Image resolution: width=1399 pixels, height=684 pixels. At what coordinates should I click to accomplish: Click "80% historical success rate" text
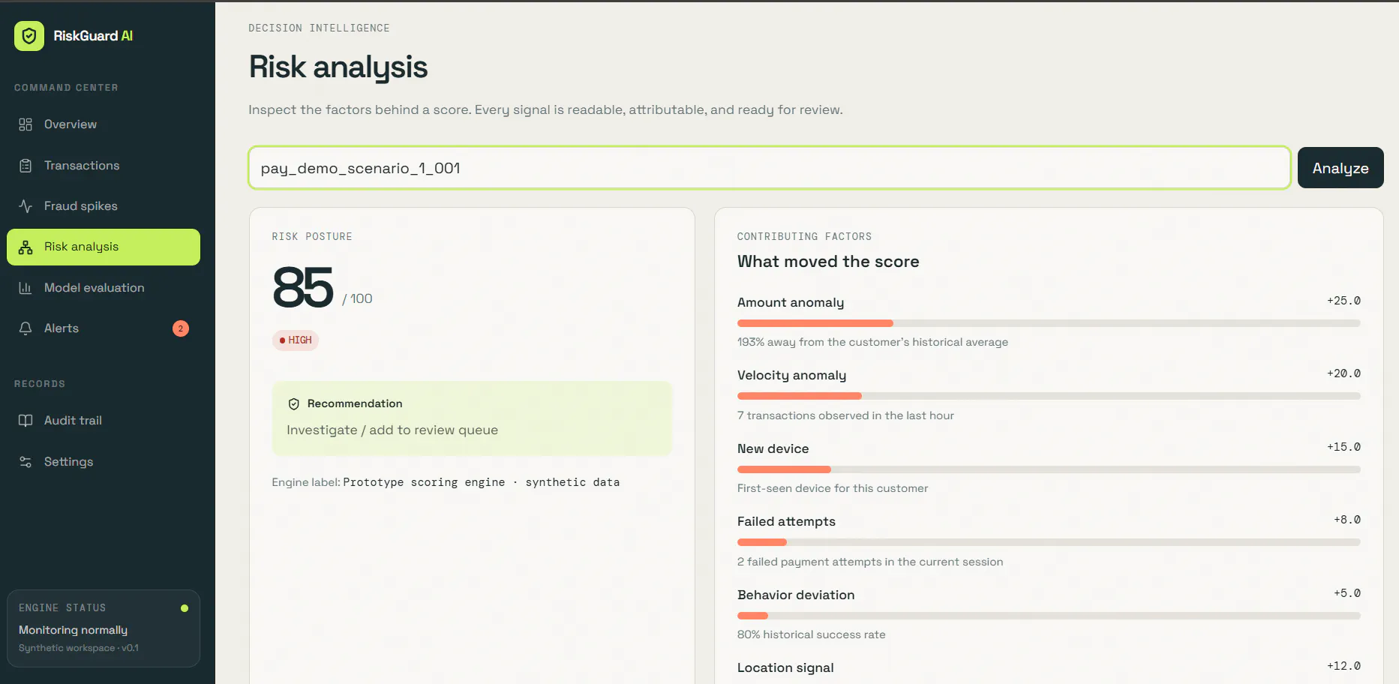(811, 634)
